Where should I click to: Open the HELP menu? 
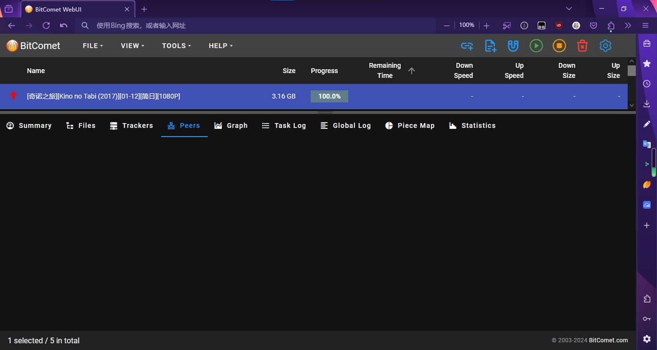(220, 46)
